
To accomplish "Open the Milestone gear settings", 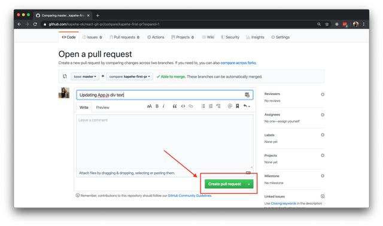I will 323,176.
